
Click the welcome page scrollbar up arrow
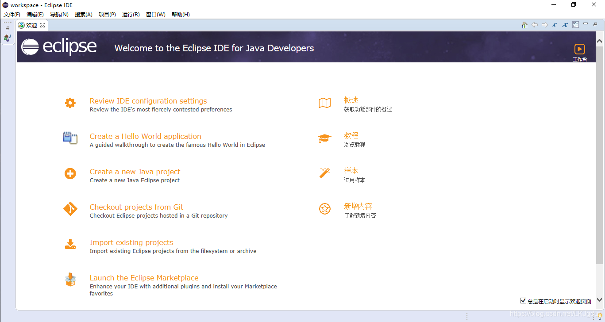pyautogui.click(x=600, y=41)
